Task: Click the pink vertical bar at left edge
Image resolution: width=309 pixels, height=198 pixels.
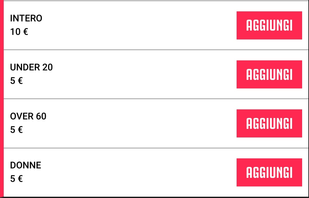Action: tap(2, 99)
